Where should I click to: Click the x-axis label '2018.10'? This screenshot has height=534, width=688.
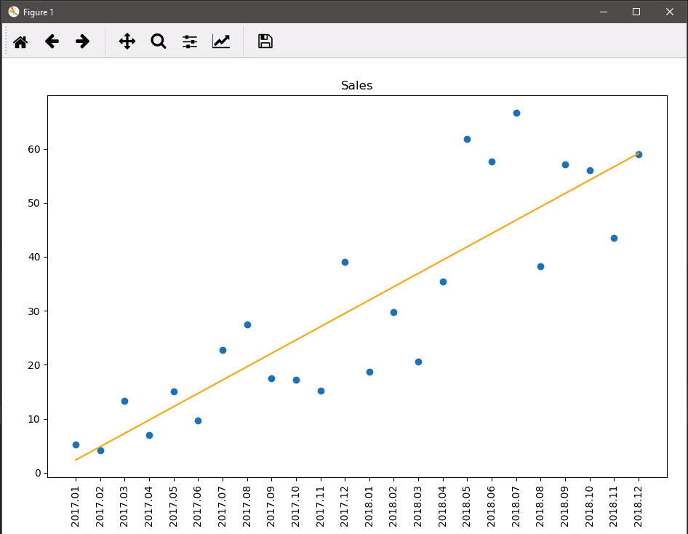590,506
